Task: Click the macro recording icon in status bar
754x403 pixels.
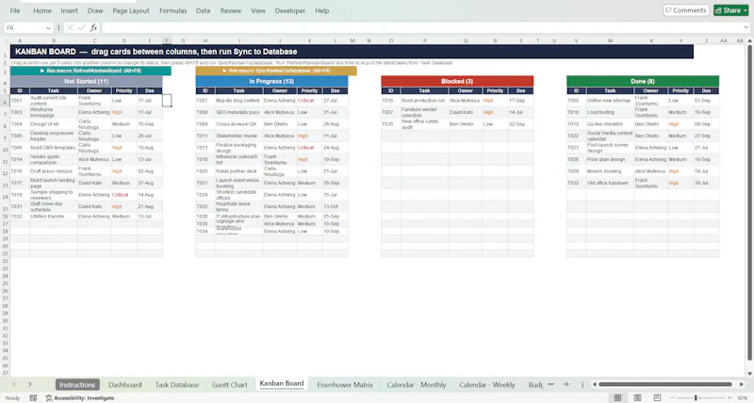Action: [x=33, y=397]
